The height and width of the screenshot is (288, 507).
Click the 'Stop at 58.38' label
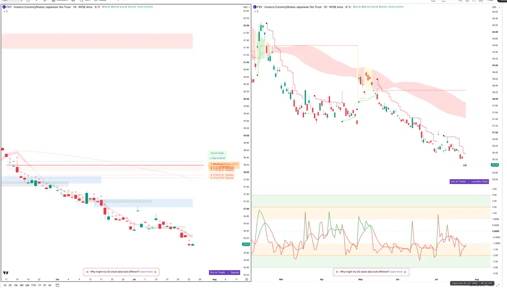coord(218,158)
